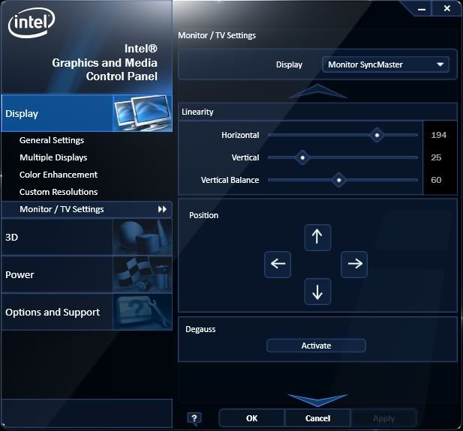Open the 3D category
463x431 pixels.
(87, 237)
